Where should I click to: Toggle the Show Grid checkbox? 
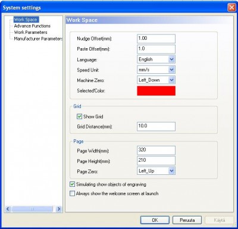(79, 117)
